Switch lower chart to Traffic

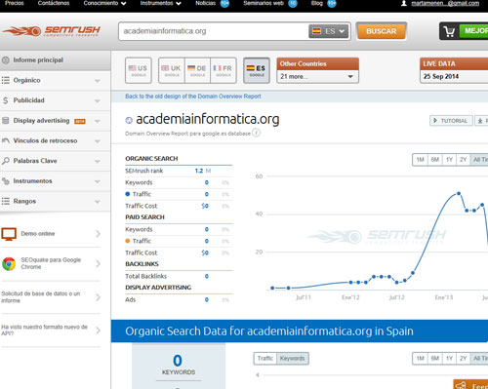coord(265,359)
